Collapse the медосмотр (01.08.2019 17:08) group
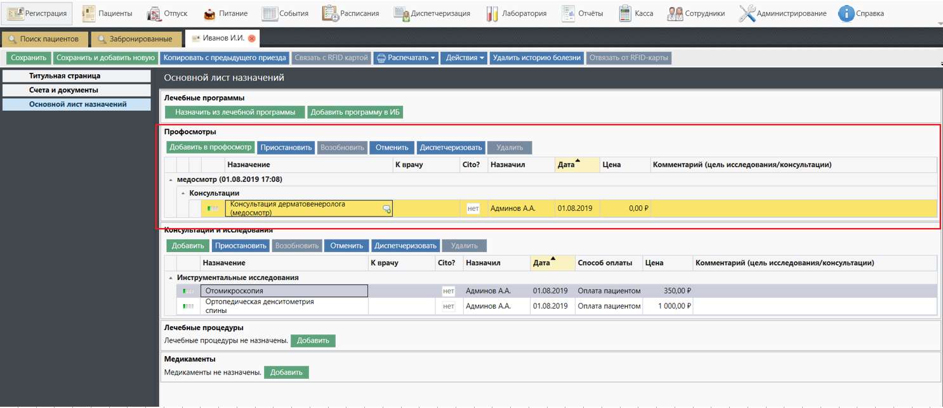 tap(171, 180)
